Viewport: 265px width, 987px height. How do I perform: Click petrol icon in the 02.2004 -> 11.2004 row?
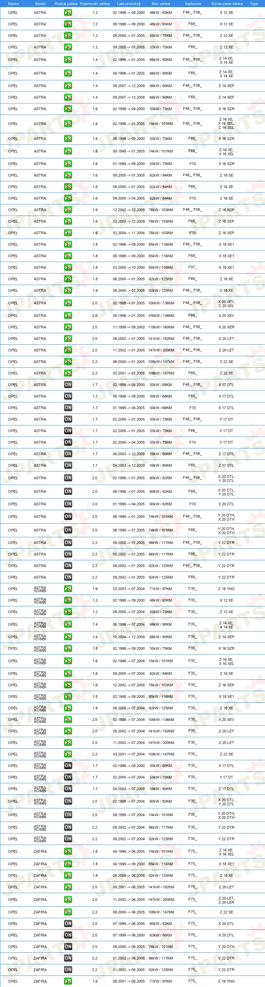pyautogui.click(x=68, y=233)
